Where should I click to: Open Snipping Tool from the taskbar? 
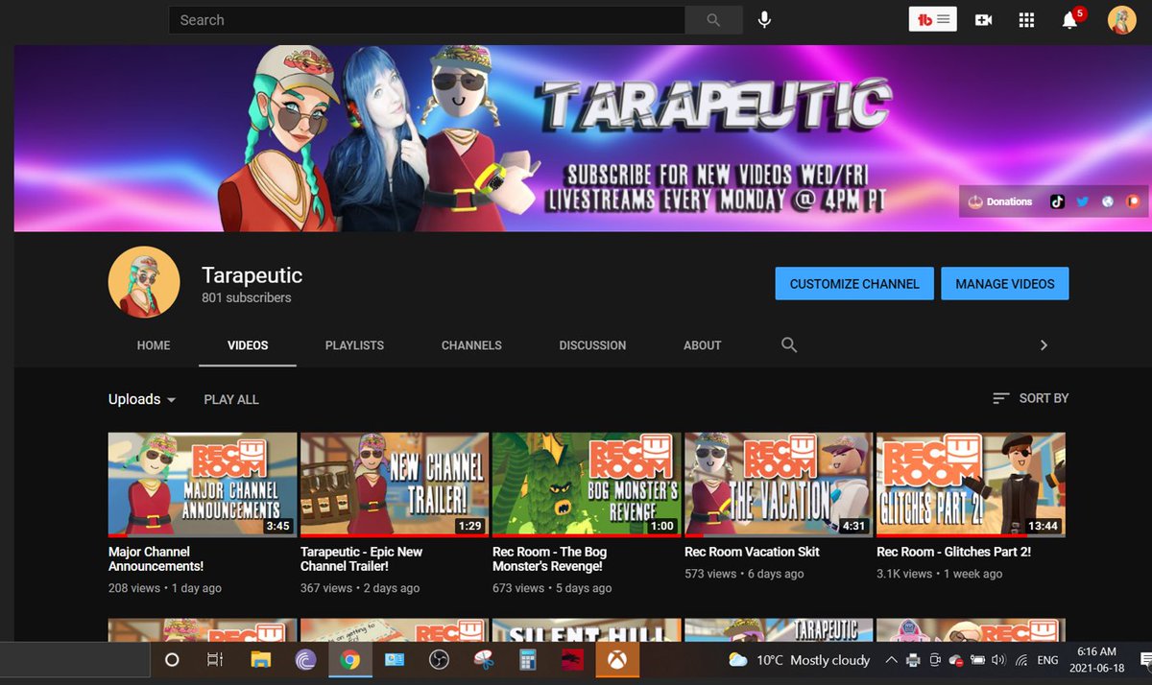click(483, 660)
